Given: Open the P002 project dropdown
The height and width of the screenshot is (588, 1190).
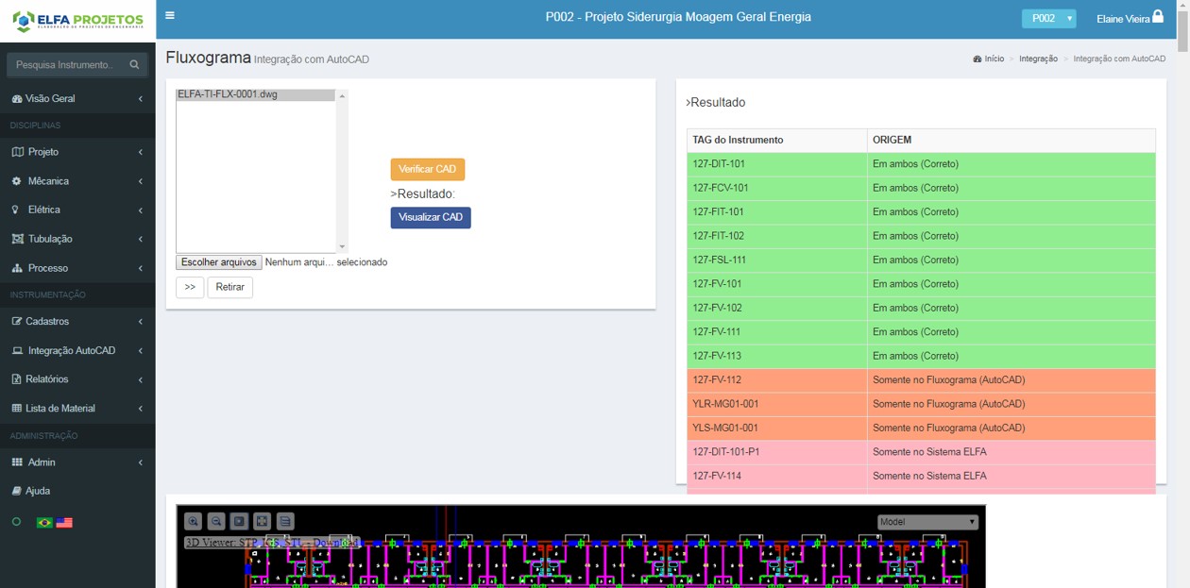Looking at the screenshot, I should (1048, 19).
